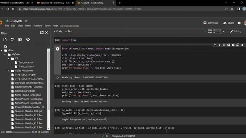Screen dimensions: 246x138
Task: Select Test_data.csv file
Action: [x=26, y=62]
